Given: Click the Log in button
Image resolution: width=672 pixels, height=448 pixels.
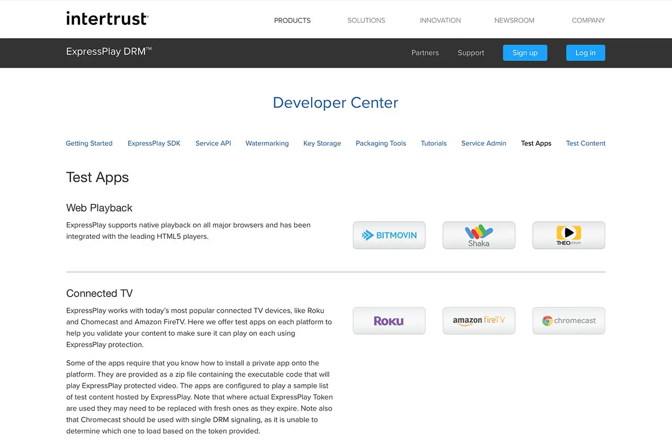Looking at the screenshot, I should [586, 53].
